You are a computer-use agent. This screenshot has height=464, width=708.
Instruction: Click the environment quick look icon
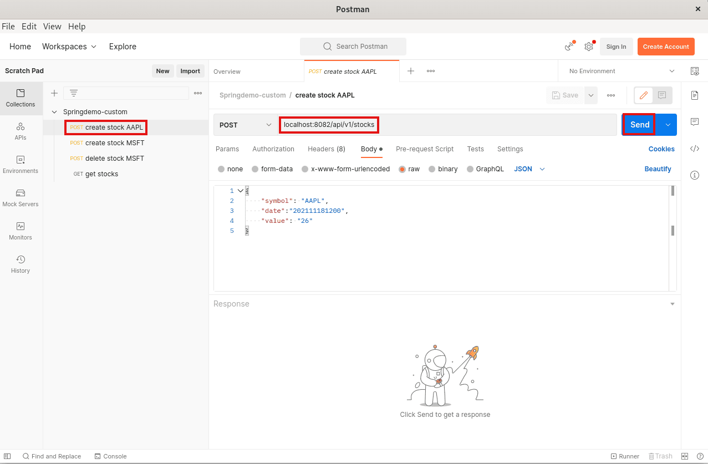pos(695,71)
